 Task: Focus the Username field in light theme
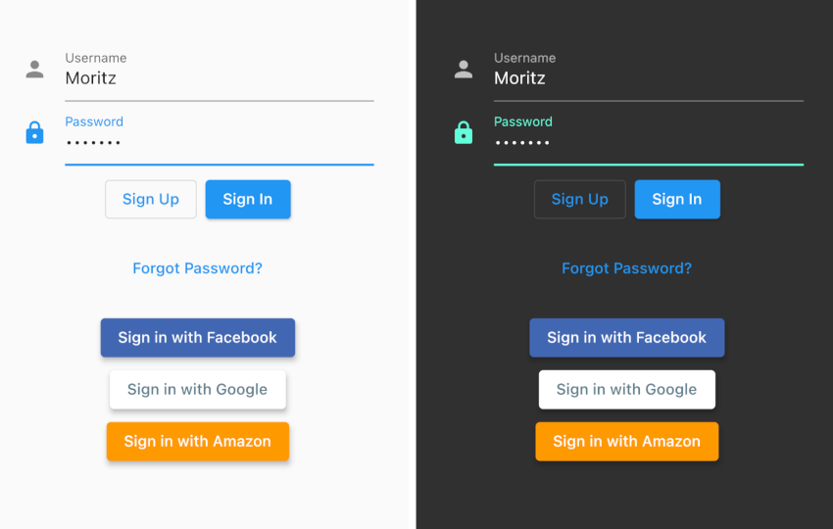point(220,74)
